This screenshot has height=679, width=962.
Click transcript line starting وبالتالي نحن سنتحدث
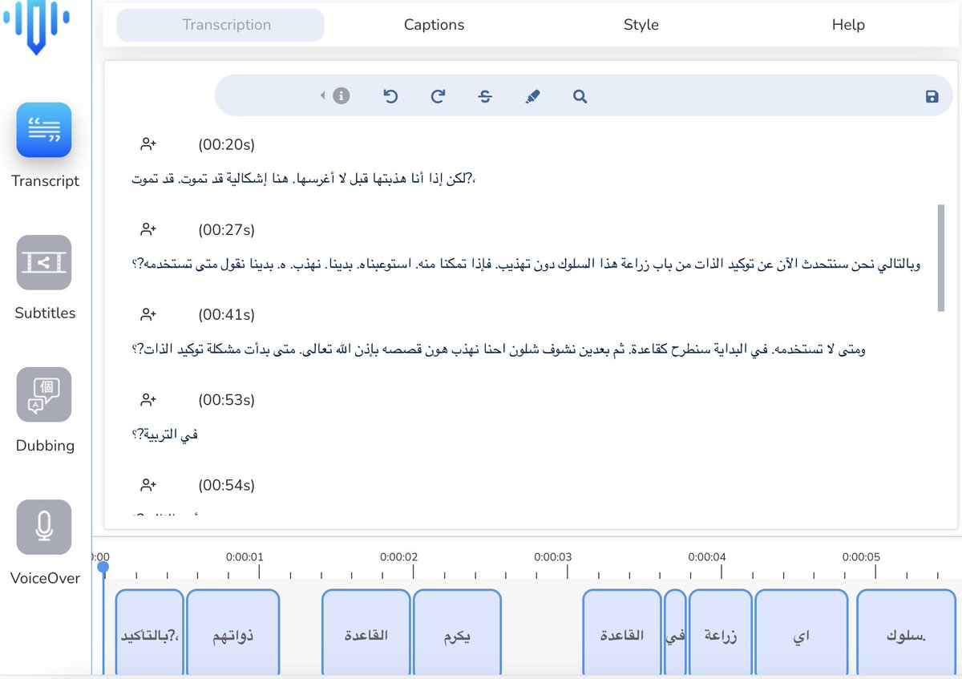point(525,265)
